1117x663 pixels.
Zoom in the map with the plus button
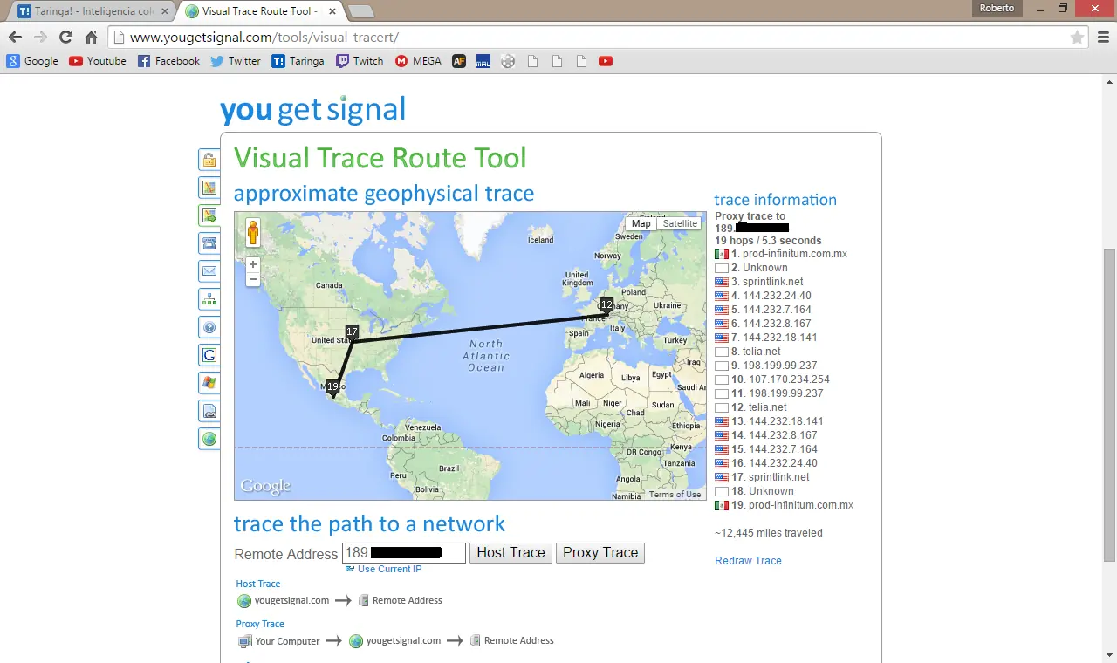(253, 264)
